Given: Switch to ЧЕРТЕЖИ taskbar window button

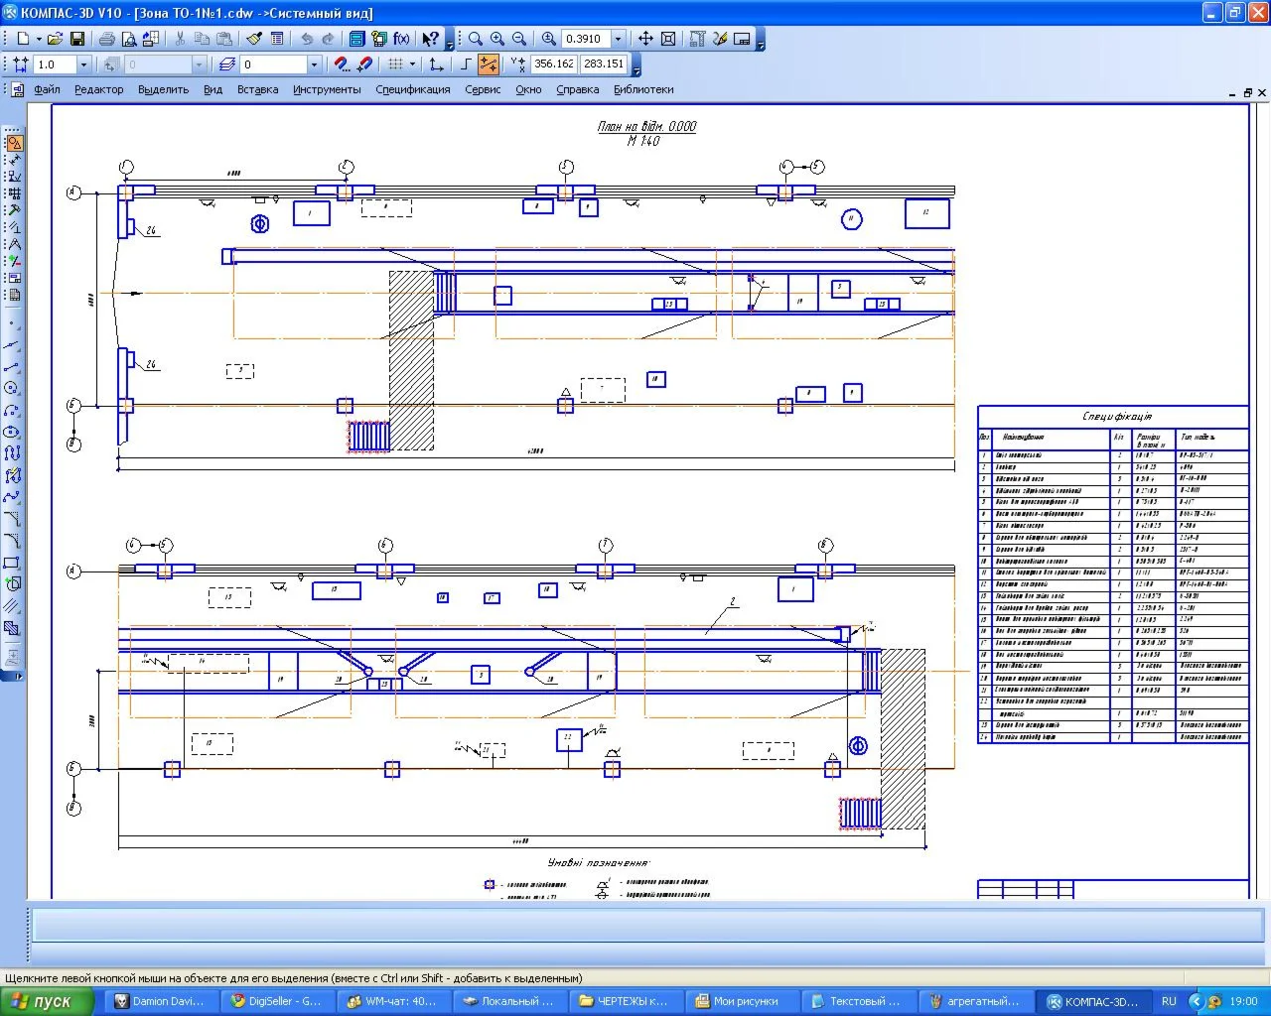Looking at the screenshot, I should tap(624, 1001).
